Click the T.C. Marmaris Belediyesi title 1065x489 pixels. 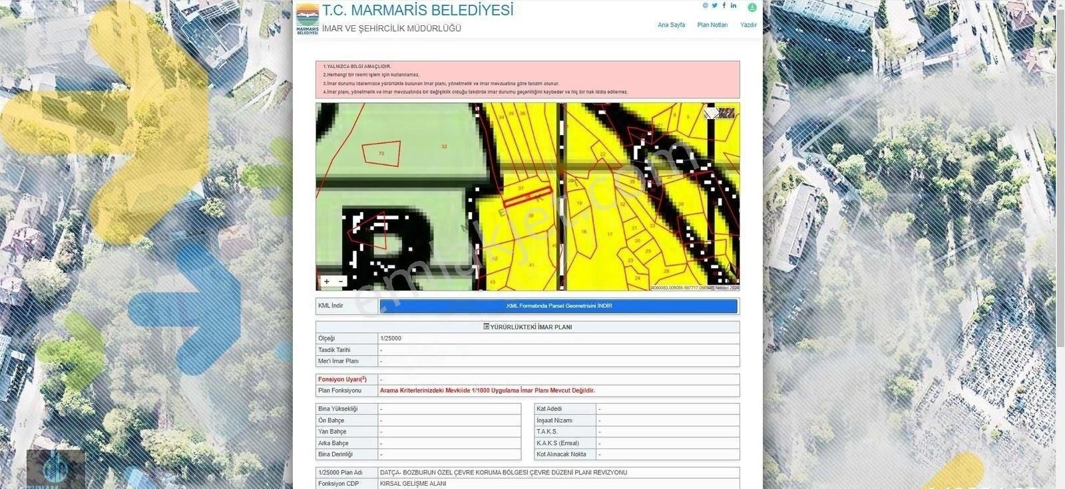418,11
